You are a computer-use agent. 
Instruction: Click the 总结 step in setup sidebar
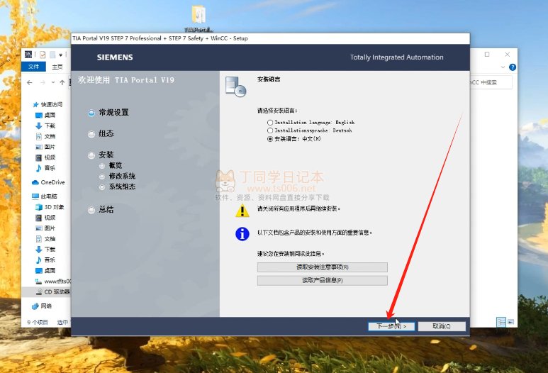[x=101, y=210]
